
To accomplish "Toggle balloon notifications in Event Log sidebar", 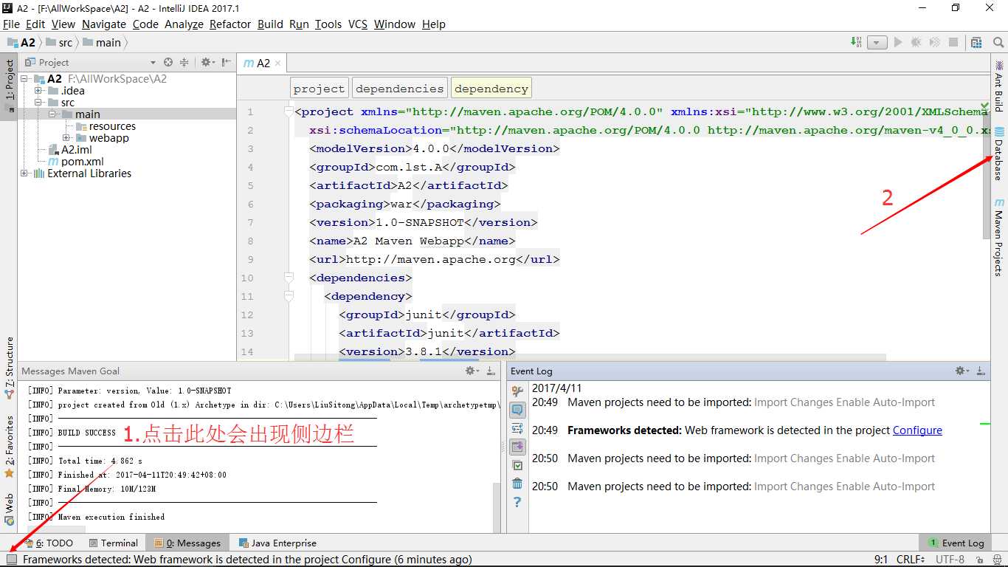I will coord(517,410).
